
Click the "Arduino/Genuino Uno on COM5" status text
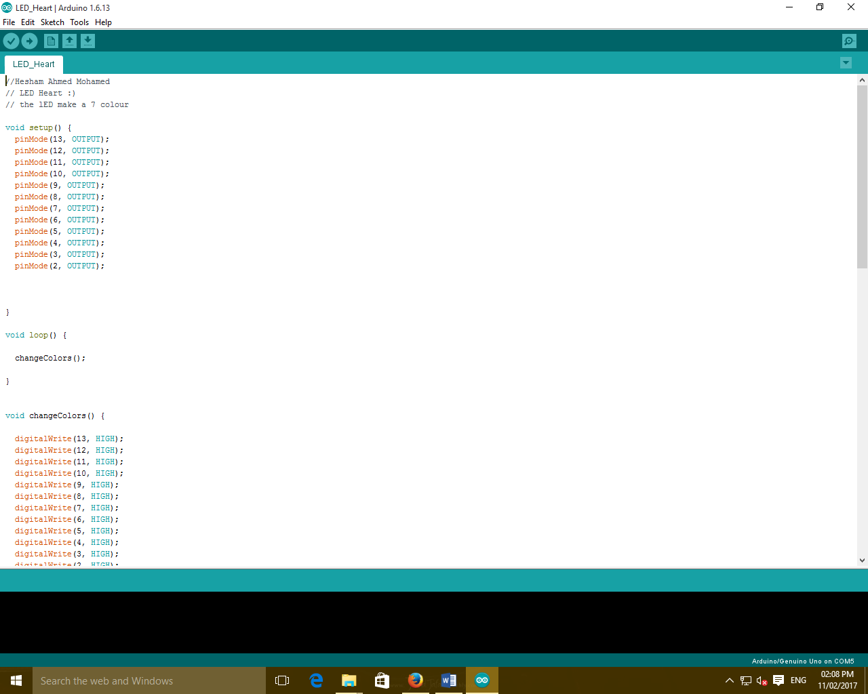coord(803,661)
